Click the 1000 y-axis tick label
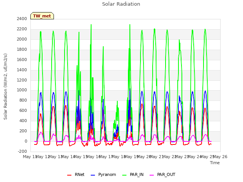The image size is (243, 182). (x=22, y=90)
